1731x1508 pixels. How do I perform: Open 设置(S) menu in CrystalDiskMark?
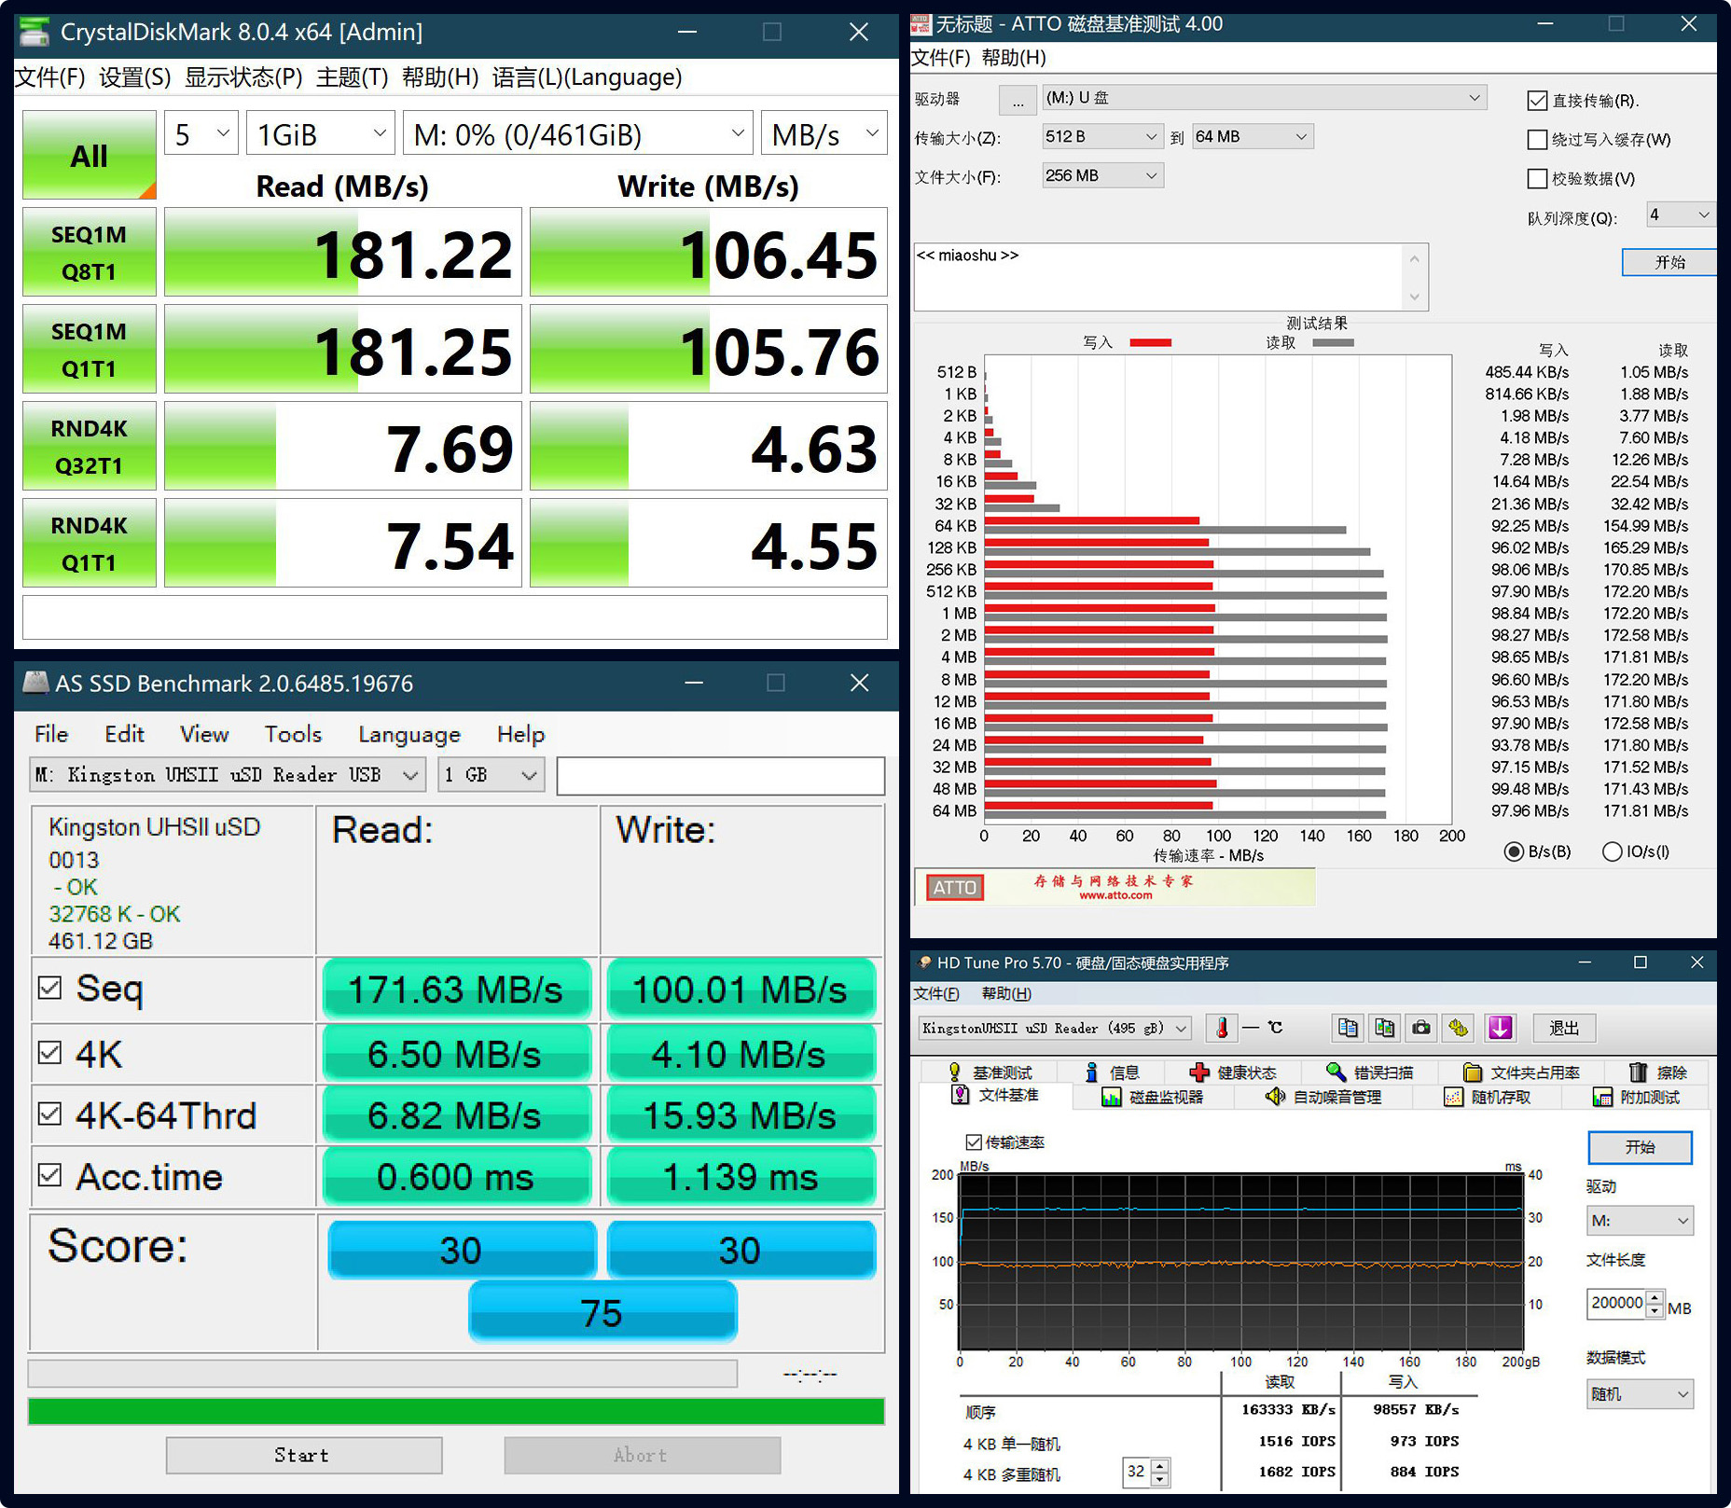135,77
